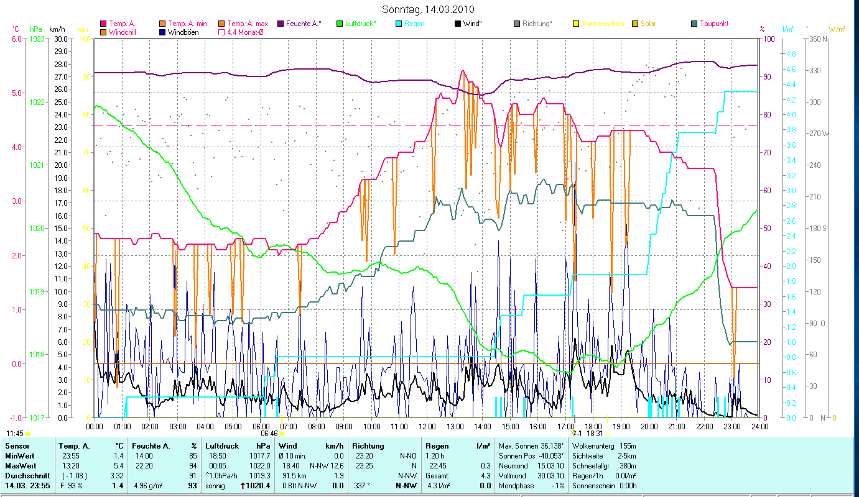Click the Taupunkt legend color square
This screenshot has width=859, height=497.
coord(694,24)
